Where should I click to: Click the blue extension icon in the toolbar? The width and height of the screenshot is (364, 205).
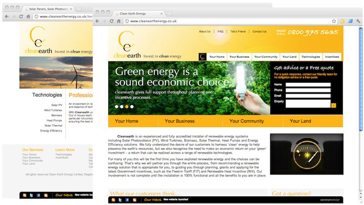click(x=350, y=21)
